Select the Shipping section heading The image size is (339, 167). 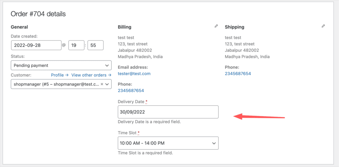tap(234, 27)
